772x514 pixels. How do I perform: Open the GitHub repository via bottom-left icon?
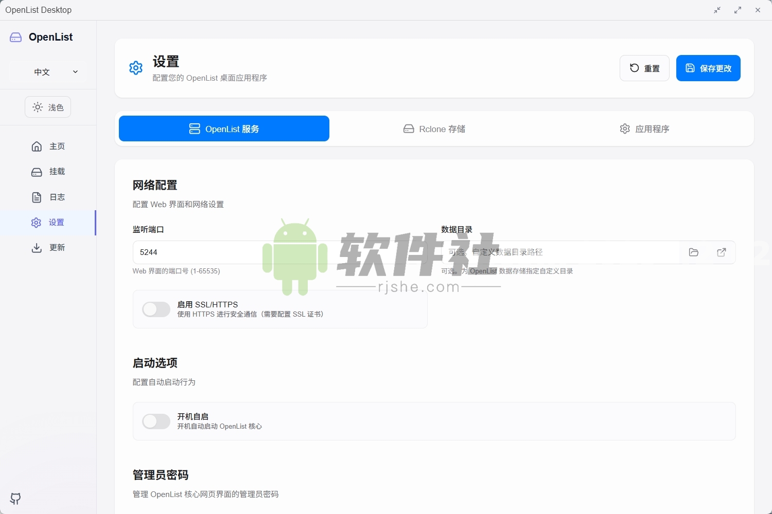pyautogui.click(x=15, y=499)
